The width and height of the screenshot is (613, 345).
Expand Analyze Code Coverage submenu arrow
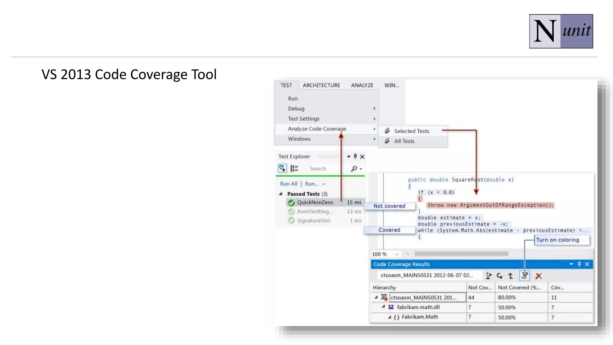(374, 129)
